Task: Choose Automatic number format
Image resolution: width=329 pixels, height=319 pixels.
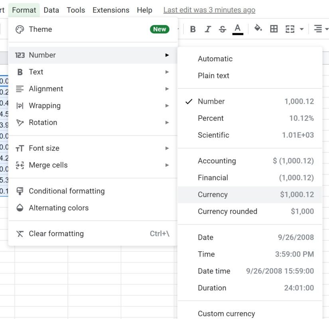Action: click(250, 59)
